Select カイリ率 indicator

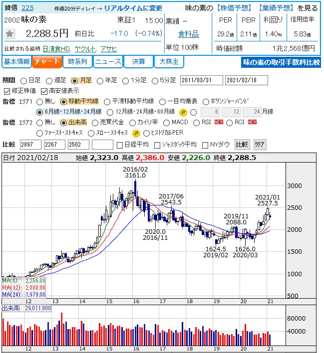[x=132, y=123]
